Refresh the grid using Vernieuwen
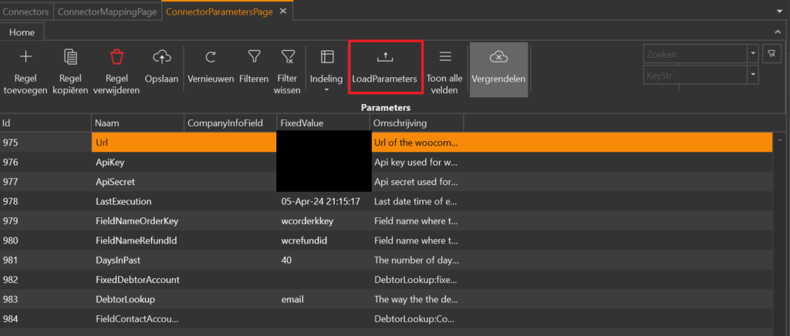 coord(211,57)
